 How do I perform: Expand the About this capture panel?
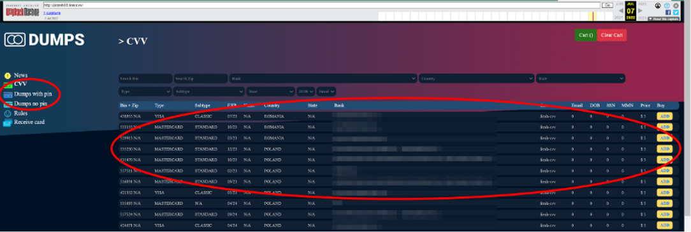(663, 19)
